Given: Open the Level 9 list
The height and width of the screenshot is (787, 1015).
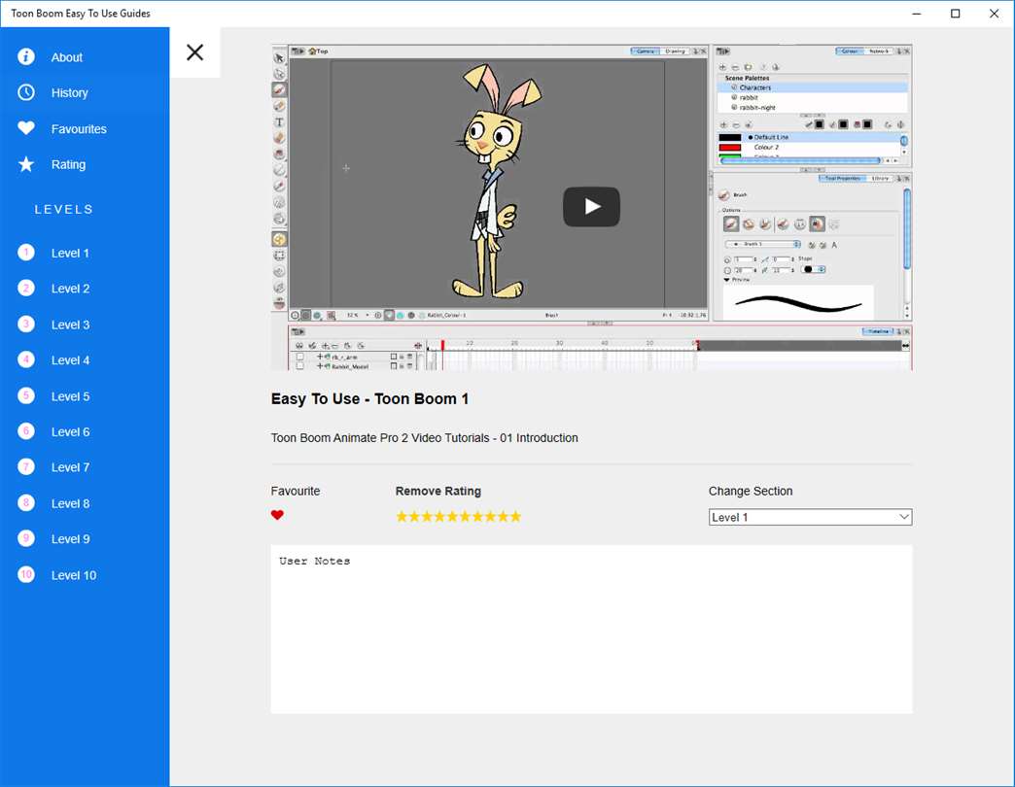Looking at the screenshot, I should 70,538.
